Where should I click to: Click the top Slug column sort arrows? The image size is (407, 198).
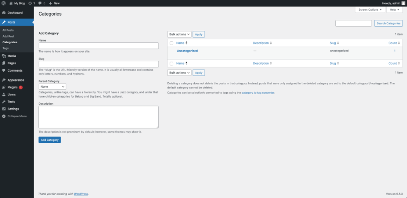tap(338, 43)
